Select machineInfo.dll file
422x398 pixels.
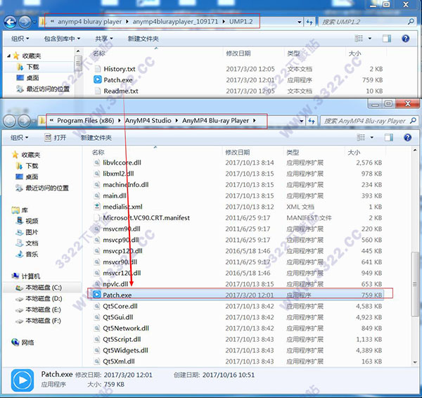126,185
